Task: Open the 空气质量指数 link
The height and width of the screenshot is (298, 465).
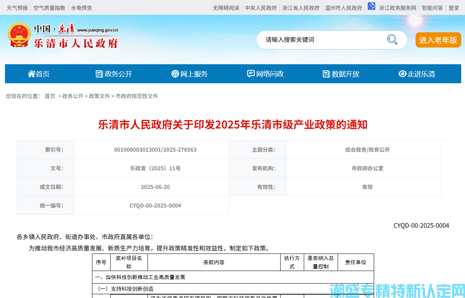Action: coord(49,8)
